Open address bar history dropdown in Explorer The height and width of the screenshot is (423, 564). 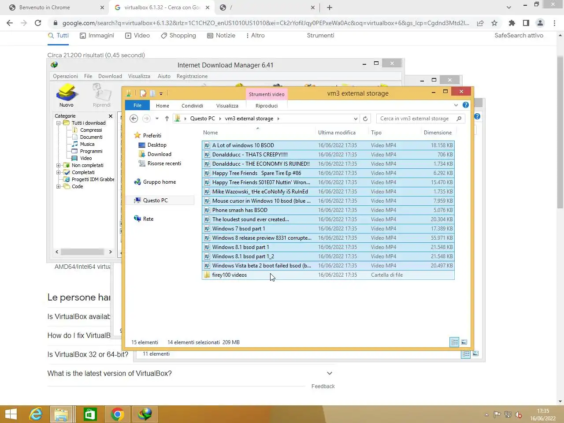(x=356, y=119)
